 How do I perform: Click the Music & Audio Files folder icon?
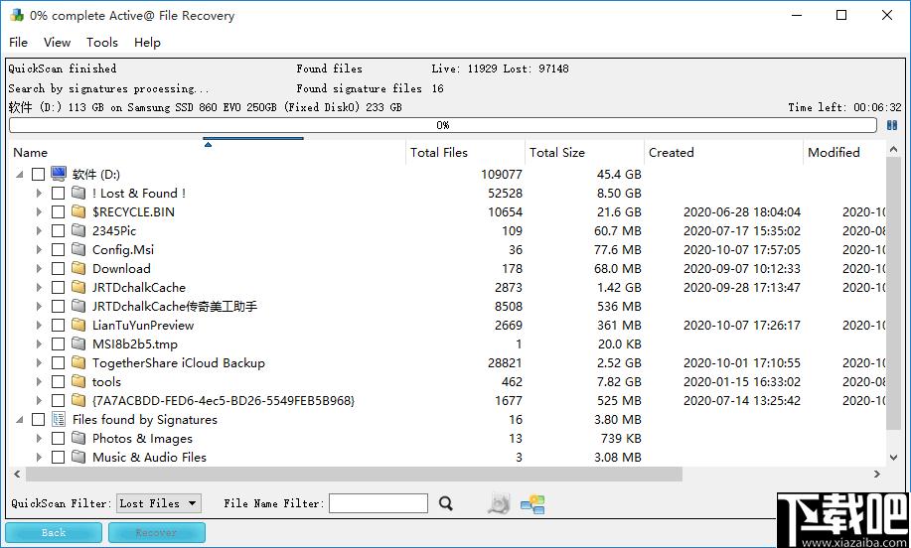(x=78, y=457)
